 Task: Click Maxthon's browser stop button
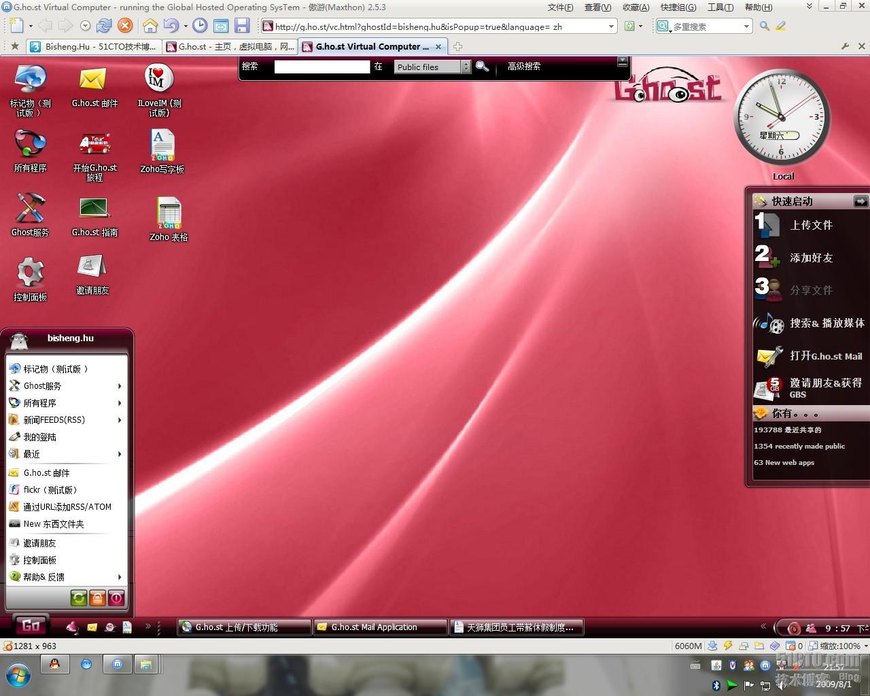(125, 26)
